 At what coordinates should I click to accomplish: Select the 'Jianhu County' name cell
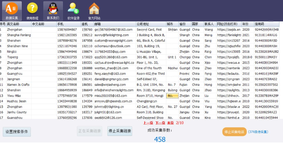(19, 112)
